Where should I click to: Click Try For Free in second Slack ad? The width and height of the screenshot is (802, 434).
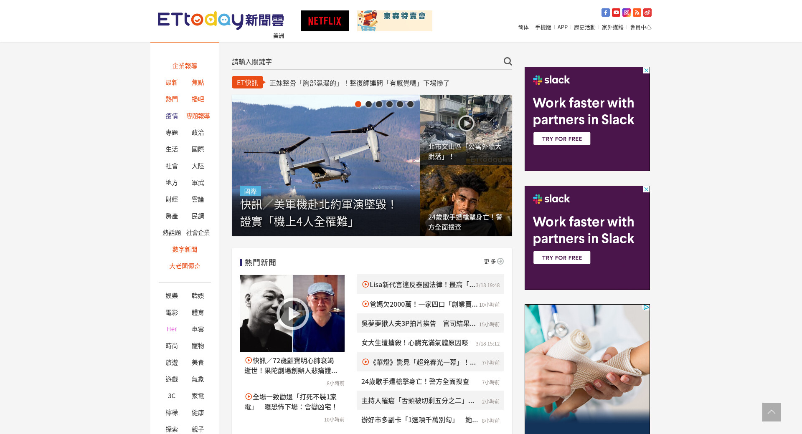tap(562, 257)
